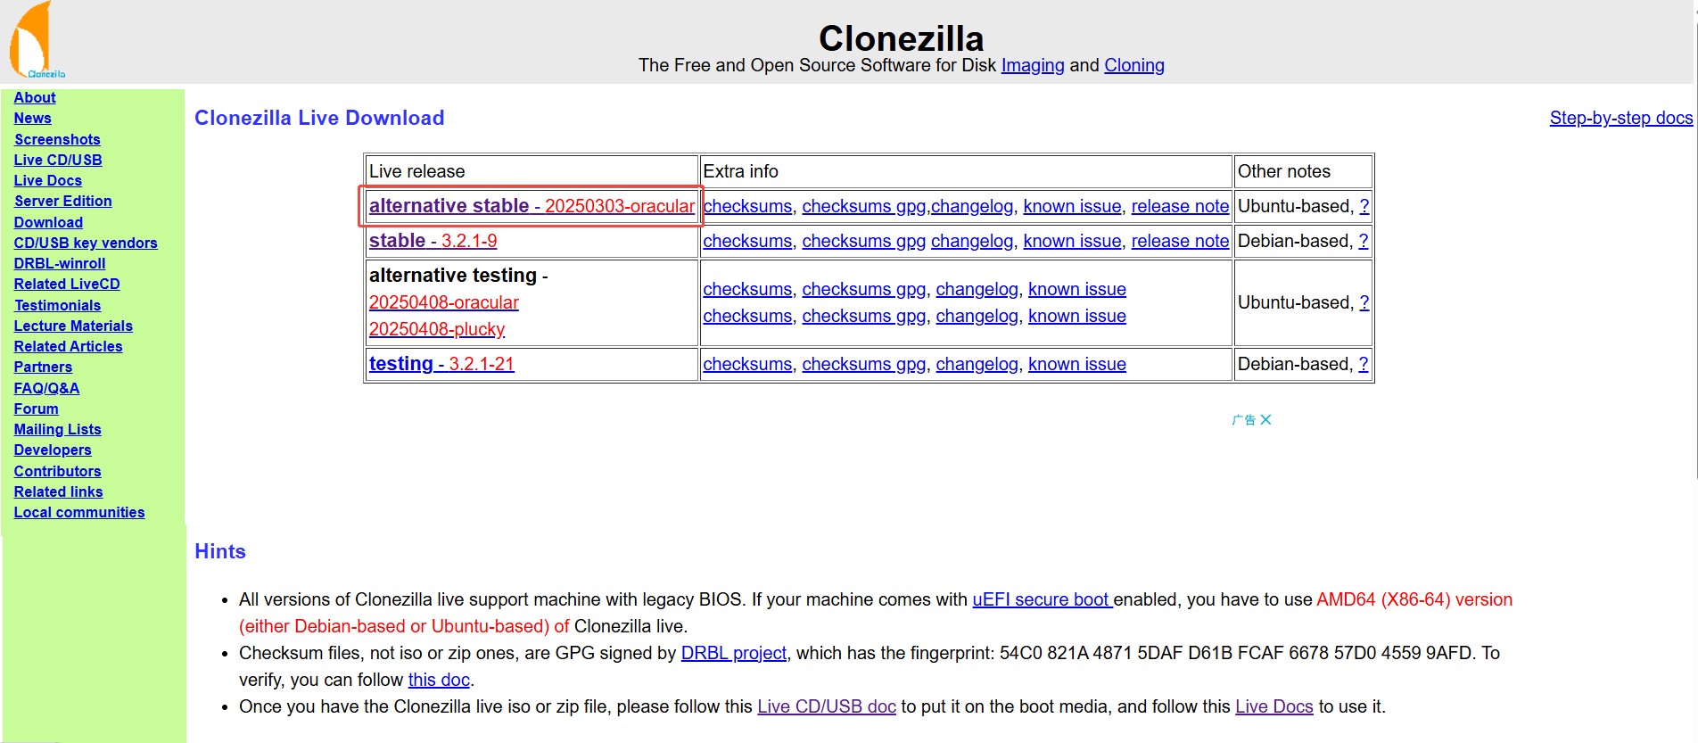Open checksums for 20250408-oracular line
The height and width of the screenshot is (743, 1698).
point(747,289)
